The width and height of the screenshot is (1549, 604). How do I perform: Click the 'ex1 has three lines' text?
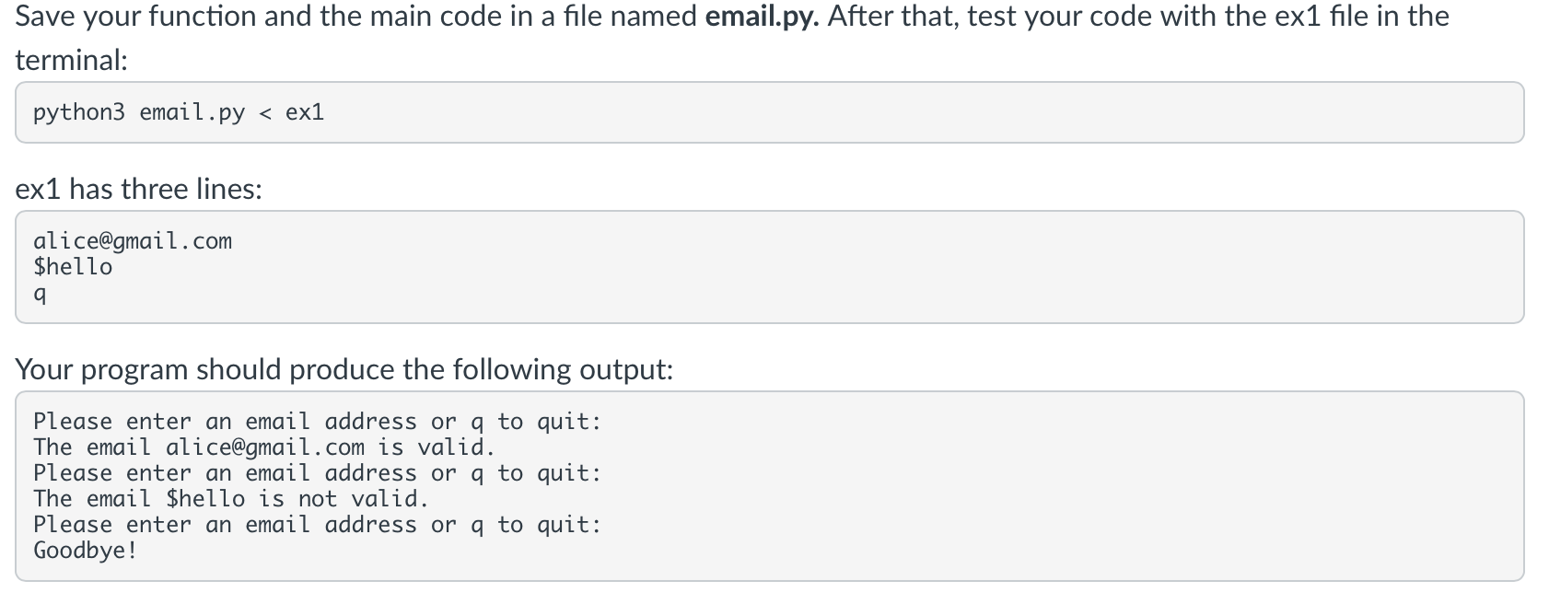pos(138,189)
